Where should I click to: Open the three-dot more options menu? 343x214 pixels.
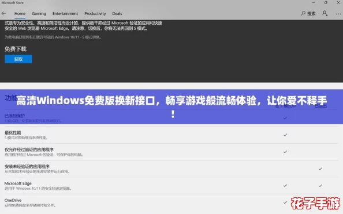pyautogui.click(x=338, y=14)
